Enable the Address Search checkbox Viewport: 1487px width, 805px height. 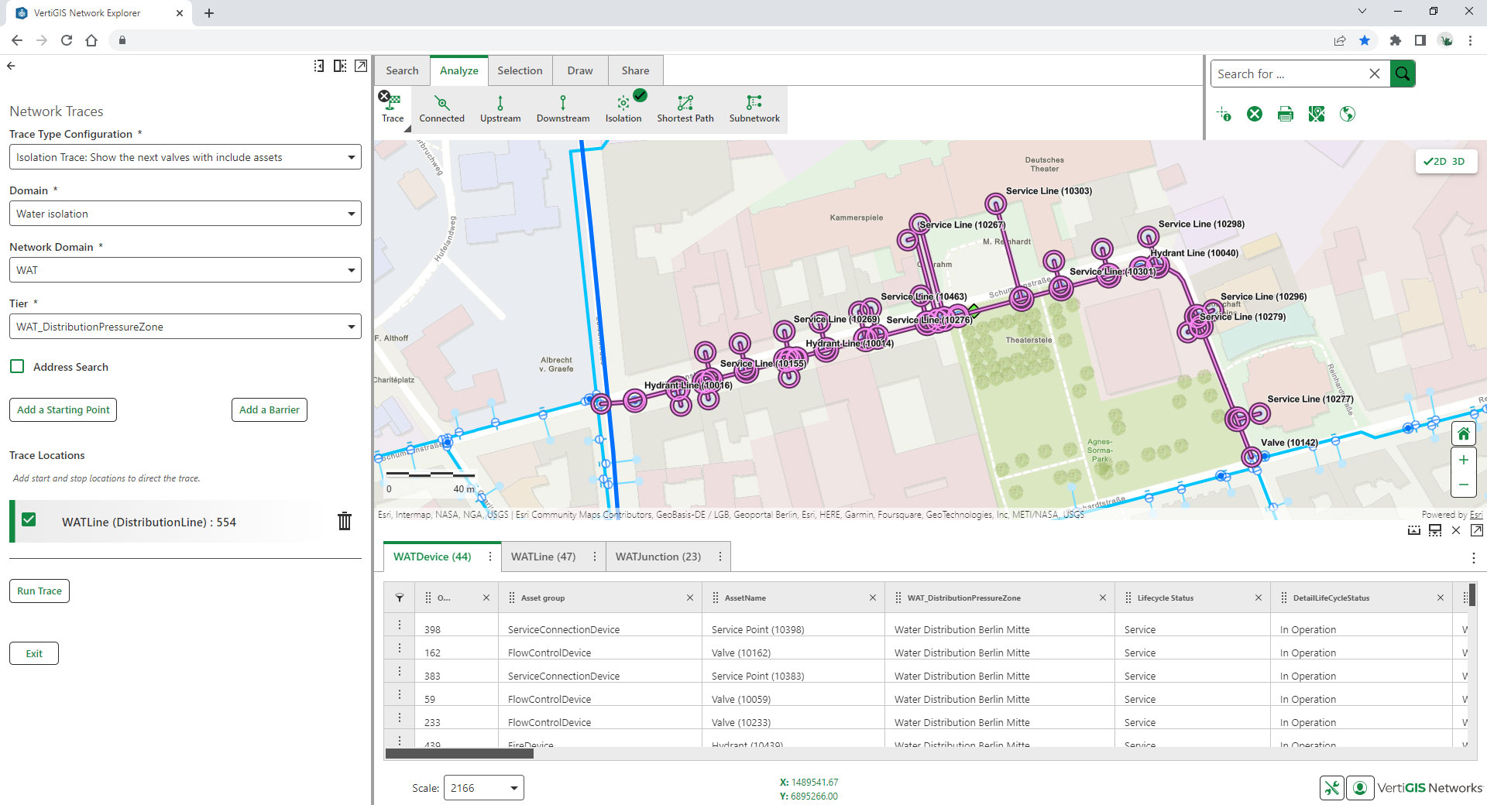point(18,366)
